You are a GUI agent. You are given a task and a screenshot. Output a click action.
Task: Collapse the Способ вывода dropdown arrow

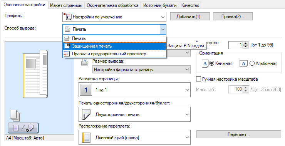tap(163, 29)
